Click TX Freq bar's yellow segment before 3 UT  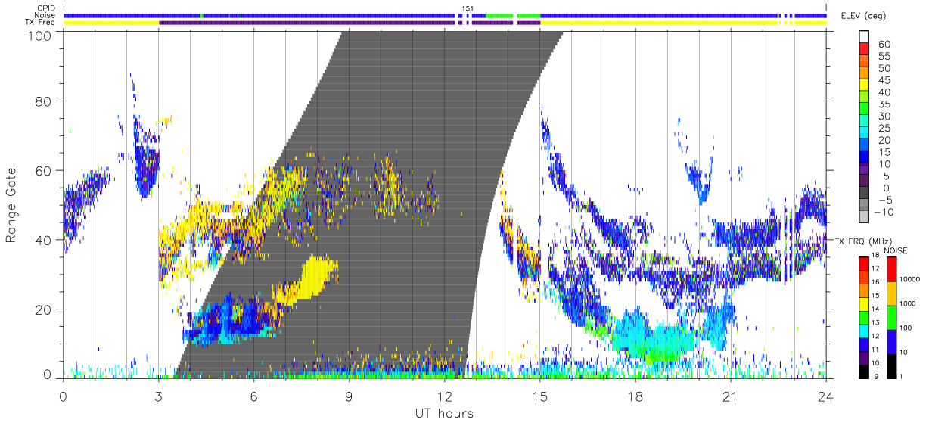tap(111, 23)
